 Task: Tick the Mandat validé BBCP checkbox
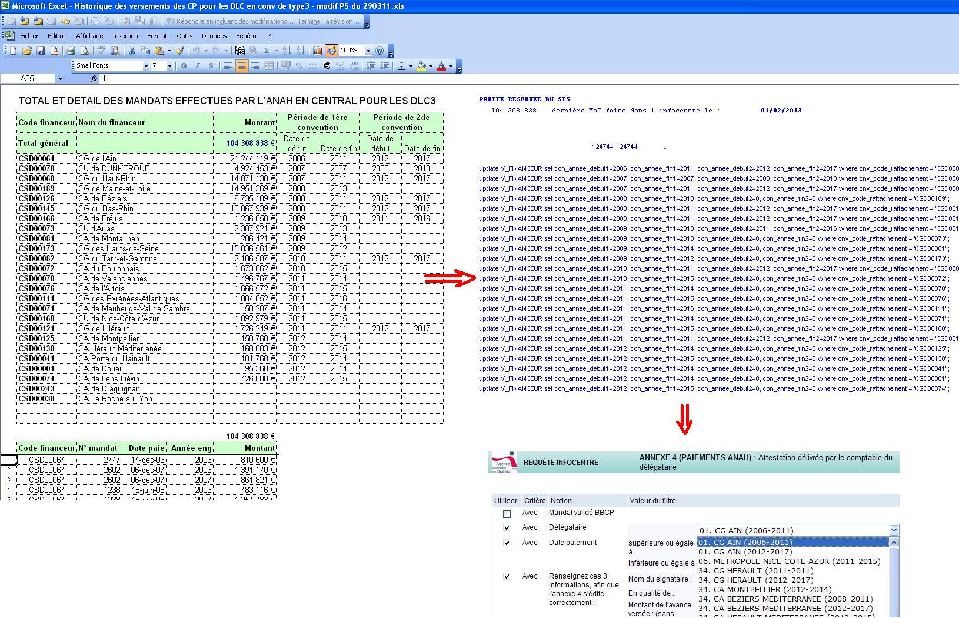[x=507, y=514]
